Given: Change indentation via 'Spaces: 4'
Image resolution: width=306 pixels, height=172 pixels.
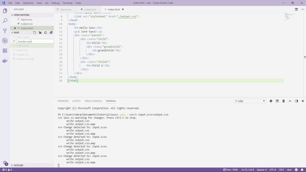Looking at the screenshot, I should 262,170.
